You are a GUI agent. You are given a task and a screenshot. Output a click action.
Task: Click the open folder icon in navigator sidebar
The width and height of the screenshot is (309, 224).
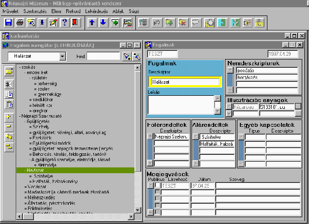pos(9,72)
